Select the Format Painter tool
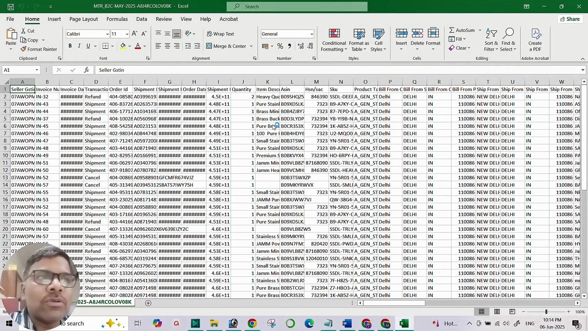 (39, 49)
